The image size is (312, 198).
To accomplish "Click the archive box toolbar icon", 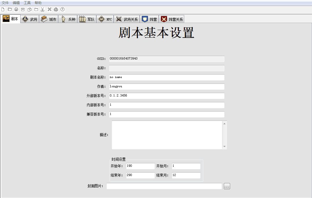I will point(23,9).
